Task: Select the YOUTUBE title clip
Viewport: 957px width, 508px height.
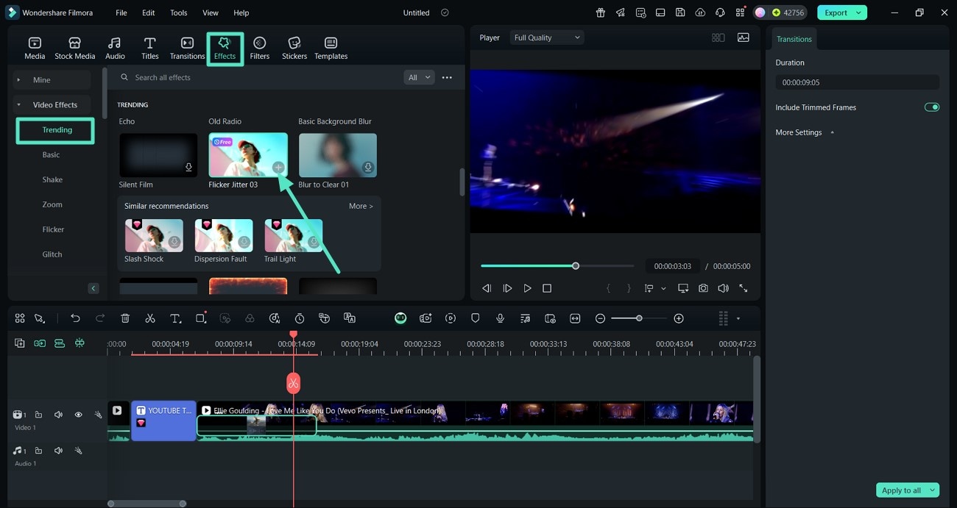Action: 163,421
